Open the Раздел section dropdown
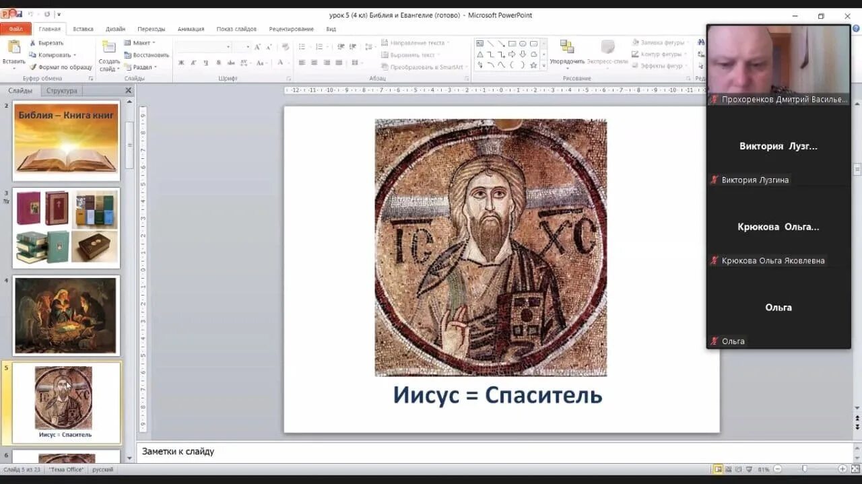This screenshot has width=862, height=484. (140, 67)
